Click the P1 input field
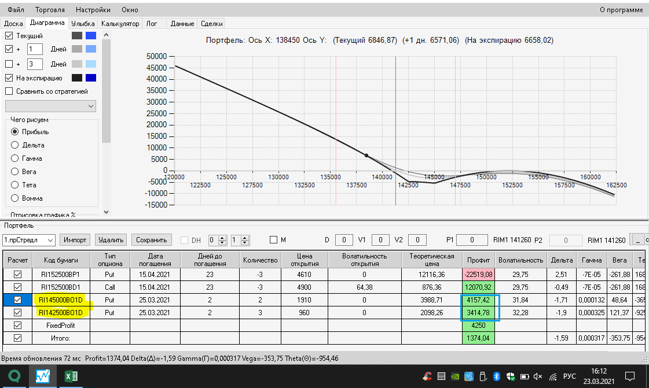649x388 pixels. click(x=472, y=239)
